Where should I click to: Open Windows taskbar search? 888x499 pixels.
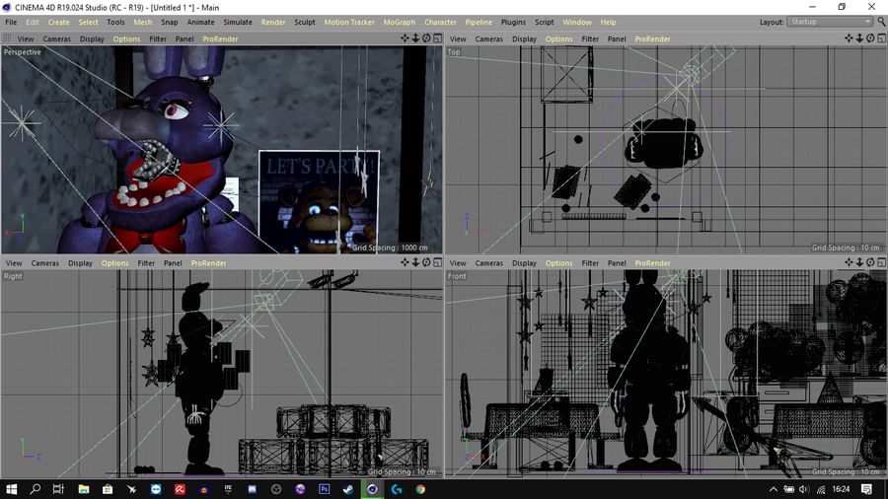click(36, 489)
